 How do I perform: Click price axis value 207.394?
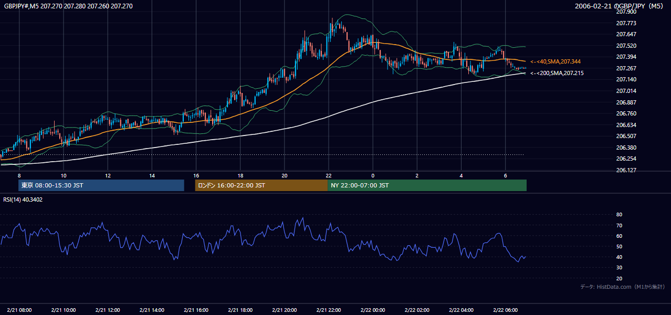(626, 57)
